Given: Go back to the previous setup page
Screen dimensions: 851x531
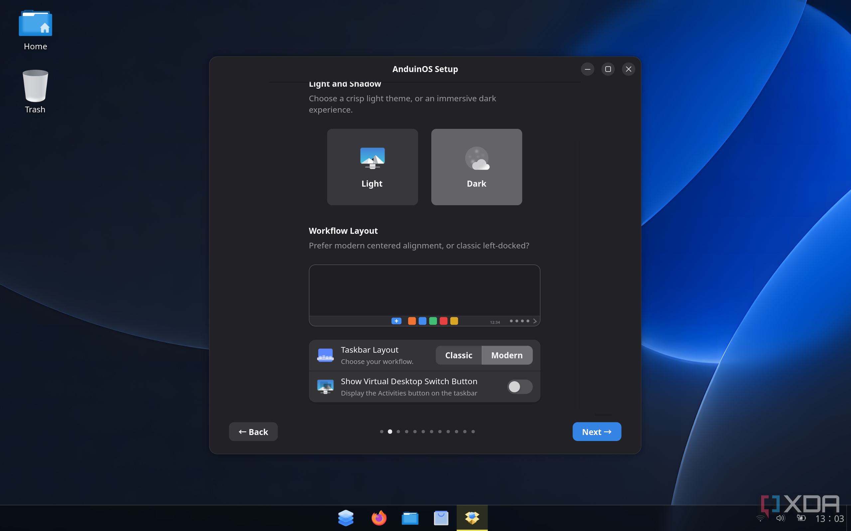Looking at the screenshot, I should [253, 432].
